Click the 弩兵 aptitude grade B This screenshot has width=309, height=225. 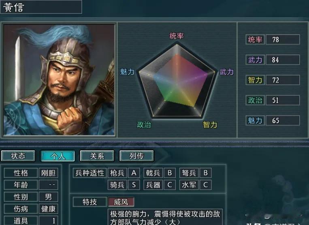pyautogui.click(x=206, y=173)
